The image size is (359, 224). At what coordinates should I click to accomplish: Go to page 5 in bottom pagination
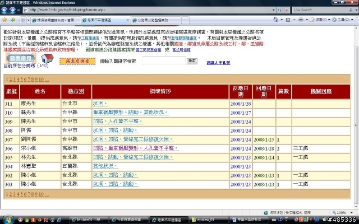21,194
